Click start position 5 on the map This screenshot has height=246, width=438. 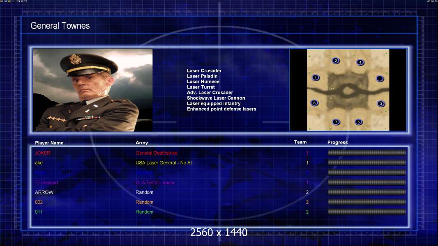[359, 122]
